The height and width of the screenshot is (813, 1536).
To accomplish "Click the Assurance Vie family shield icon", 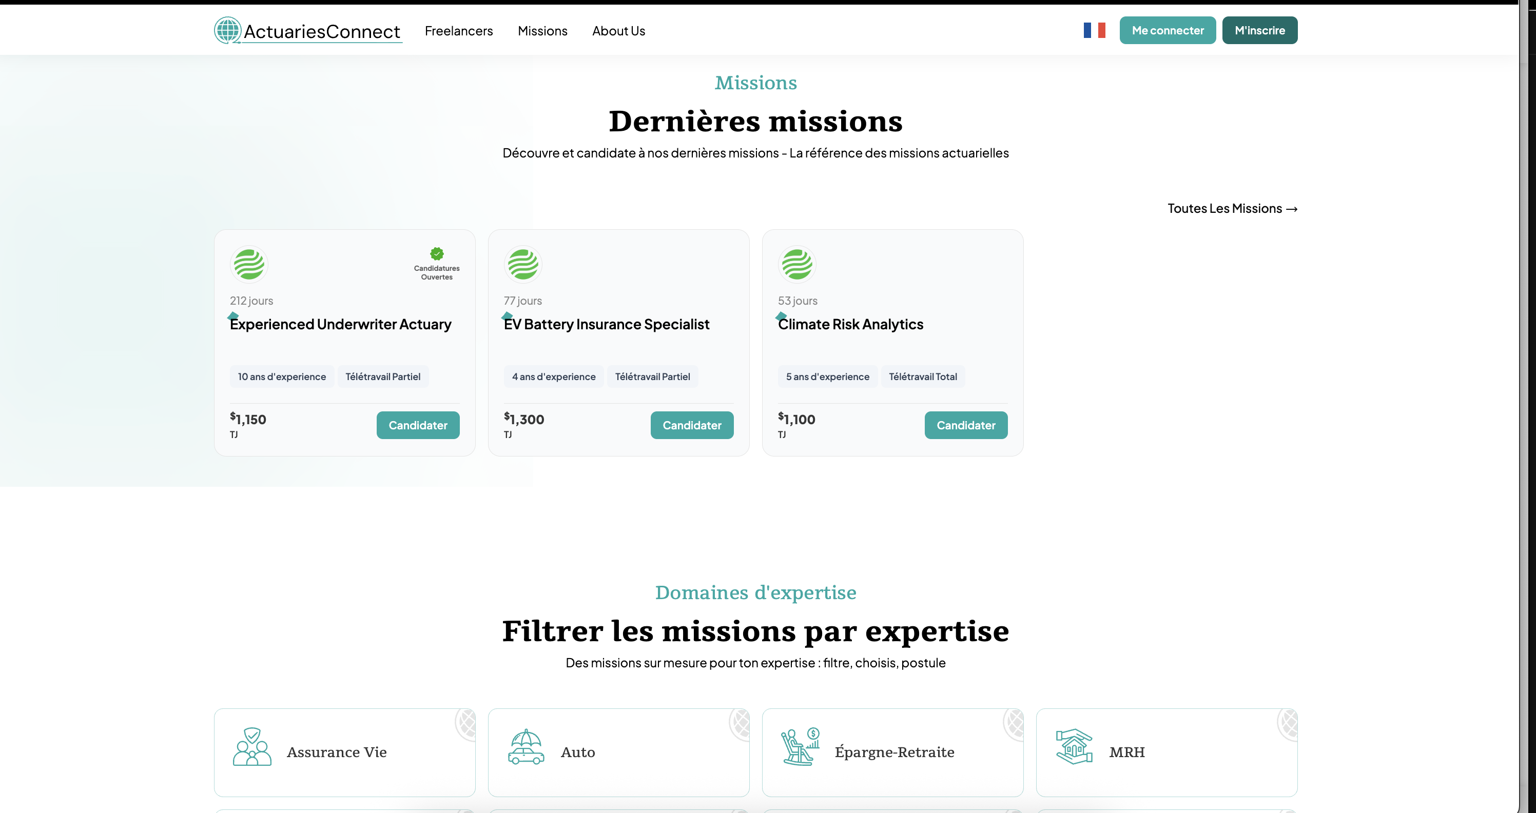I will click(x=251, y=746).
